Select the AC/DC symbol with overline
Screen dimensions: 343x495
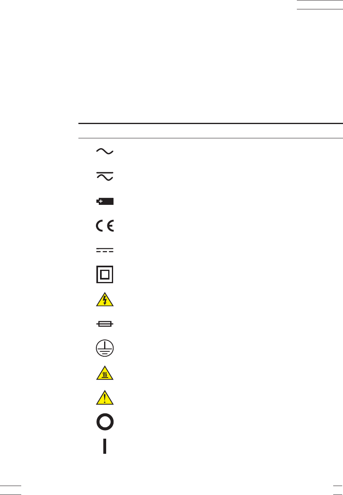click(x=105, y=176)
